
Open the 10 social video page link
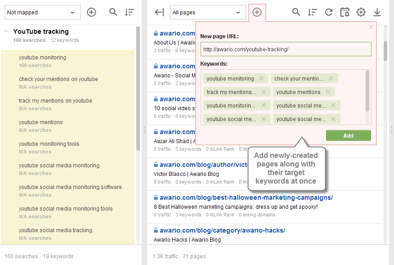pyautogui.click(x=177, y=99)
